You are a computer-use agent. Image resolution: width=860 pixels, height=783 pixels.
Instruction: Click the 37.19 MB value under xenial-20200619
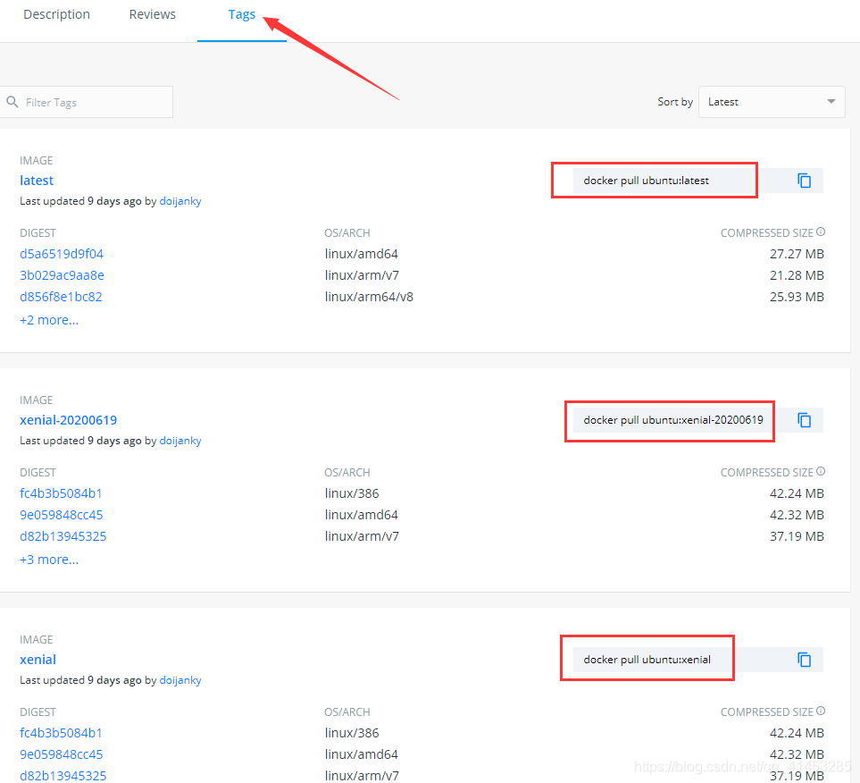pos(797,536)
